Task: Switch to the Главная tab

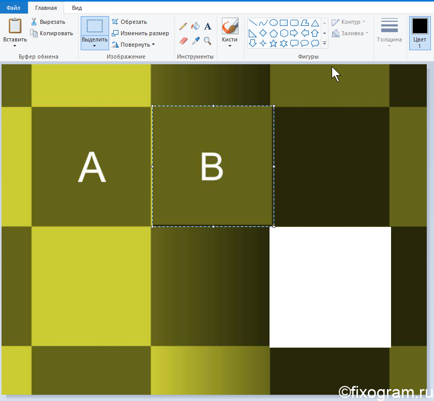Action: click(x=46, y=8)
